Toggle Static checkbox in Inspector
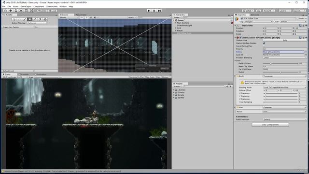 pyautogui.click(x=297, y=18)
